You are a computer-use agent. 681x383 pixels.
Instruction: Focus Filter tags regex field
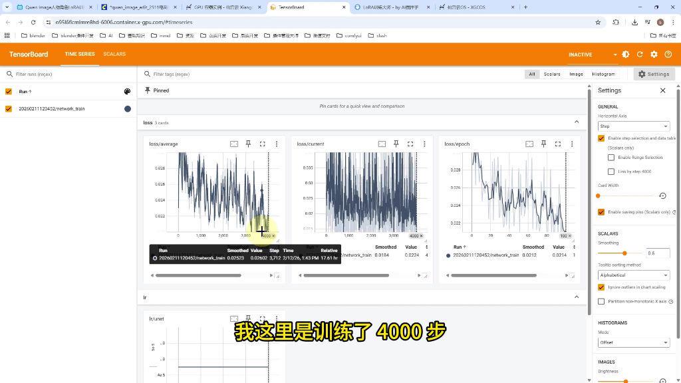pos(330,74)
